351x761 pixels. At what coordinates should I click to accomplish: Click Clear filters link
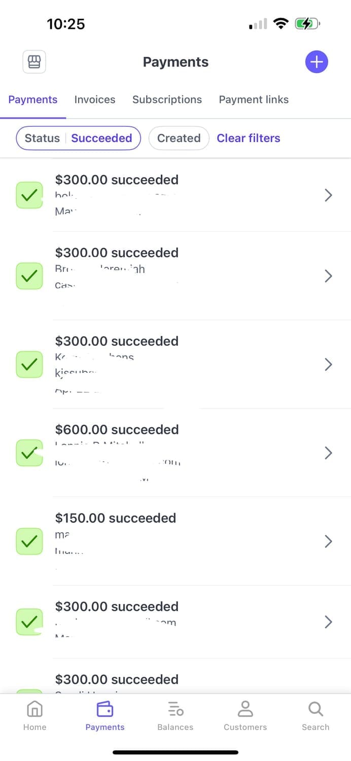click(249, 138)
